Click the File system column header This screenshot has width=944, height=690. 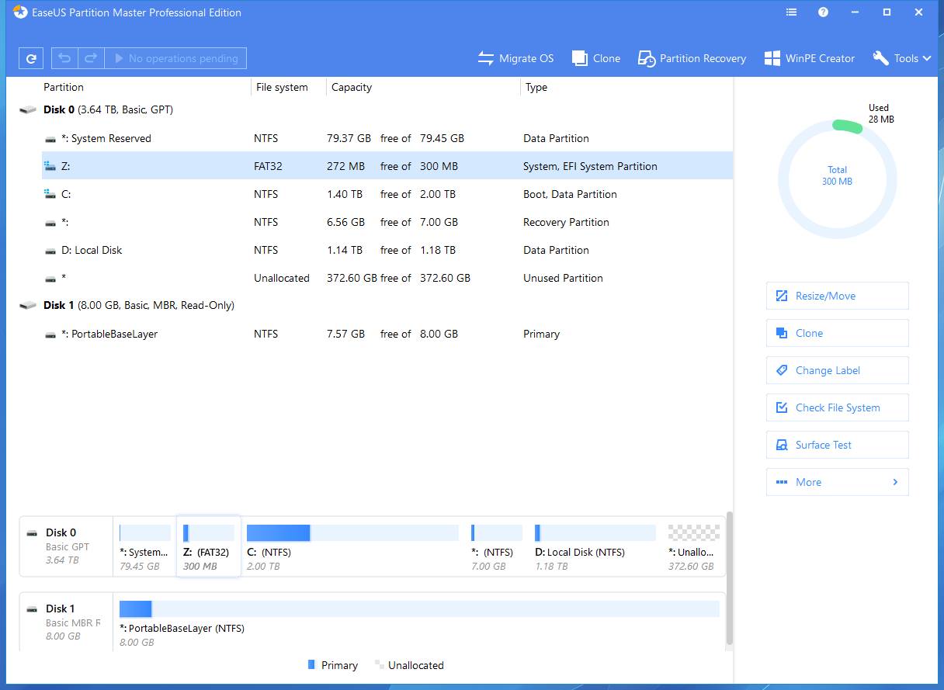282,87
